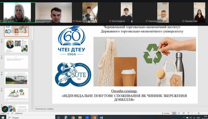Show hidden system tray icons chevron
The image size is (208, 119).
(184, 118)
